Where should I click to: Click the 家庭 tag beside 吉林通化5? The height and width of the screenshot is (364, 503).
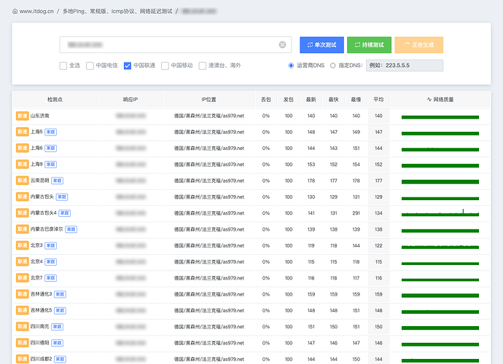tap(60, 310)
